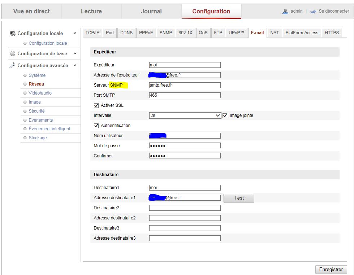Disable the Activer SSL checkbox

96,105
